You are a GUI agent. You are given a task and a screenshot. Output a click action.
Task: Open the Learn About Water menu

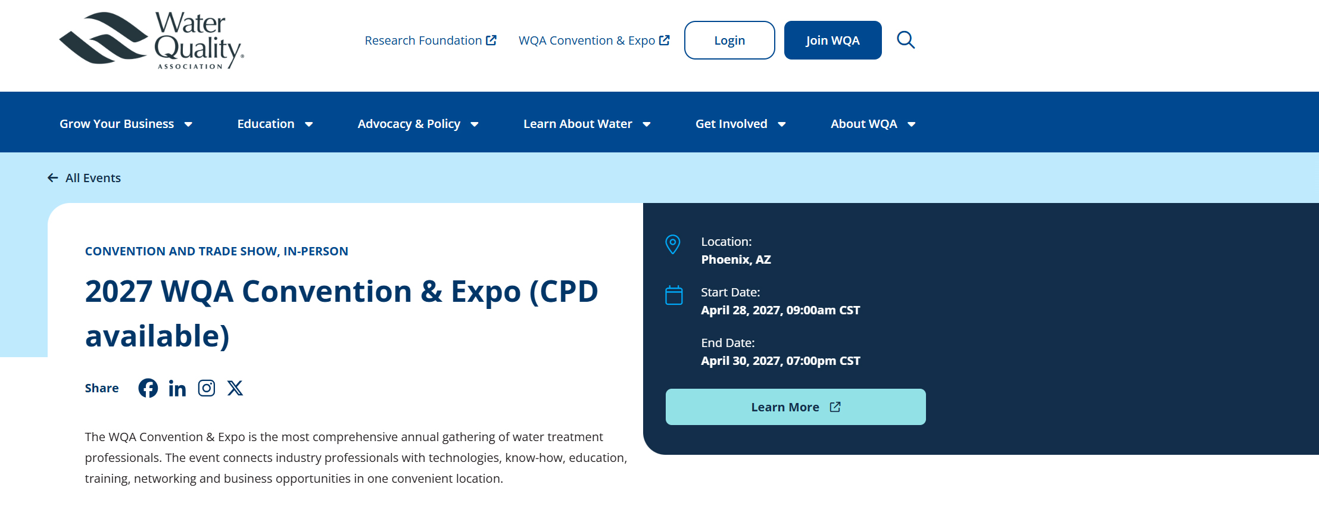[578, 124]
